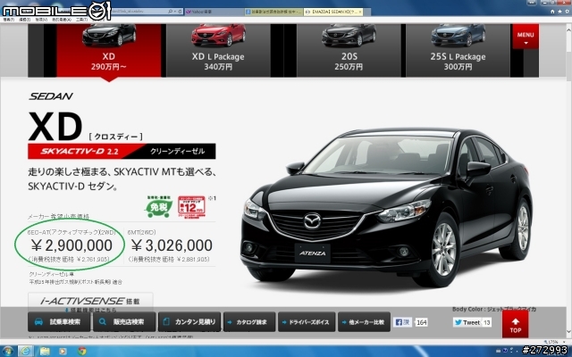Click the black XD car thumbnail
Image resolution: width=572 pixels, height=357 pixels.
[x=109, y=36]
